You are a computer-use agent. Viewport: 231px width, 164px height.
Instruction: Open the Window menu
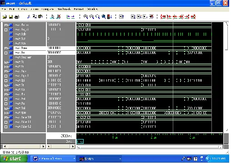92,9
